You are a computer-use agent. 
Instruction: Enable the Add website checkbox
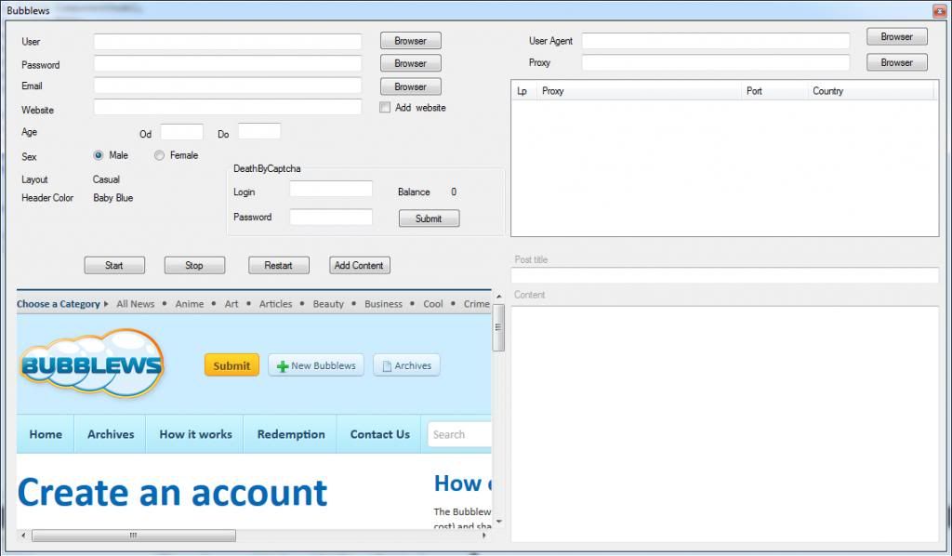[385, 108]
